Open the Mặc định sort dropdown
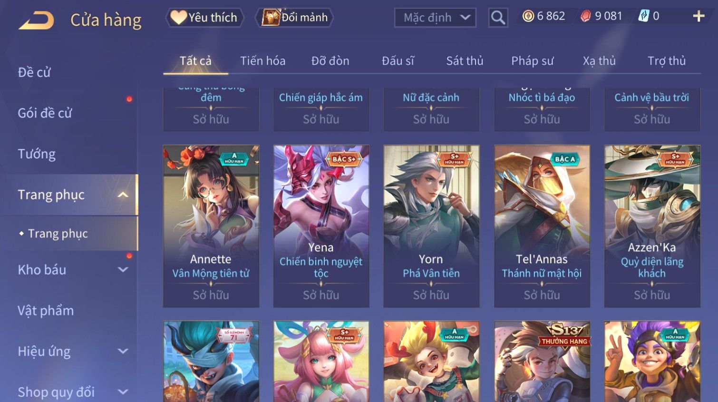The height and width of the screenshot is (402, 718). coord(436,18)
